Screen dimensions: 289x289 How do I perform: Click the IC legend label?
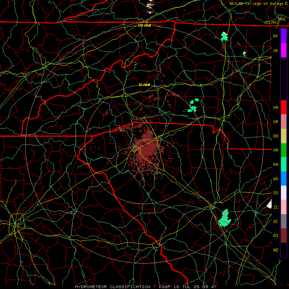tap(276, 207)
